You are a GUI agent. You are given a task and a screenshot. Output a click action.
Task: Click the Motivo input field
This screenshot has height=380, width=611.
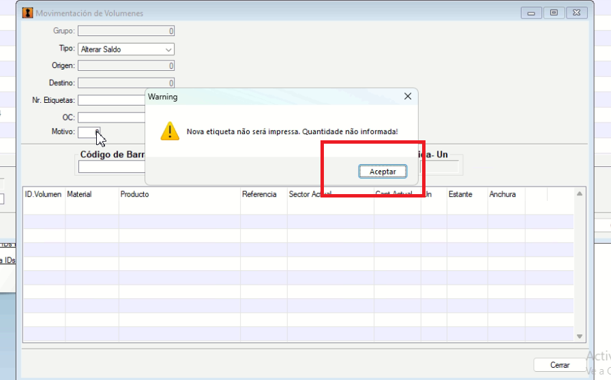(x=89, y=132)
